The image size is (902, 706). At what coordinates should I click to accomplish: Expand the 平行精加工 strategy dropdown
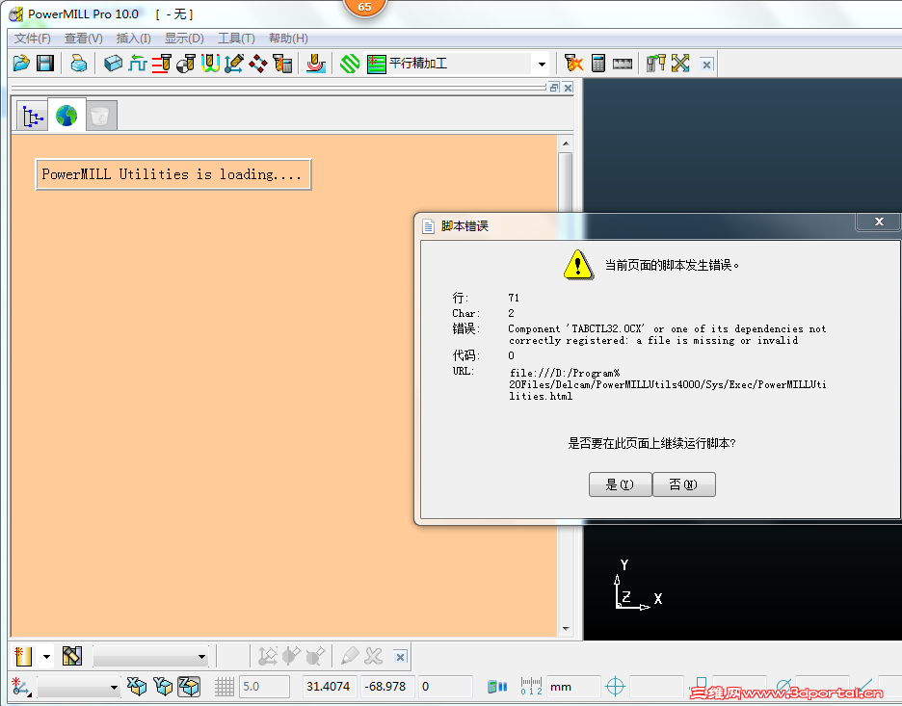coord(540,63)
